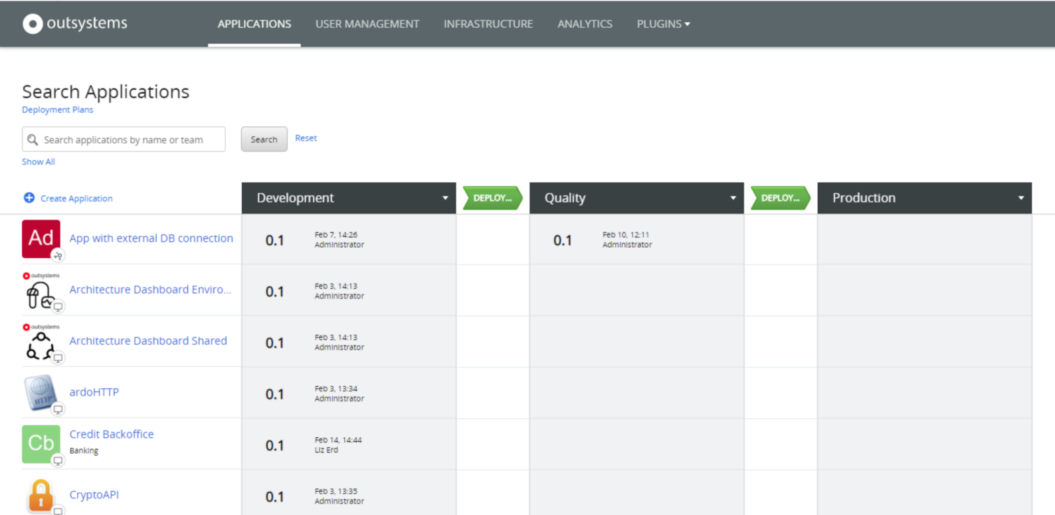Open the Plugins menu
The width and height of the screenshot is (1055, 515).
point(663,24)
